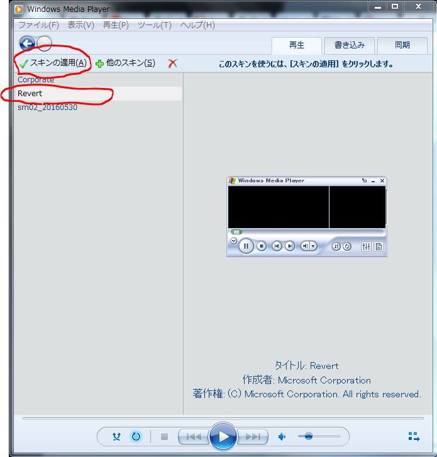Select the Revert skin in list

(98, 94)
